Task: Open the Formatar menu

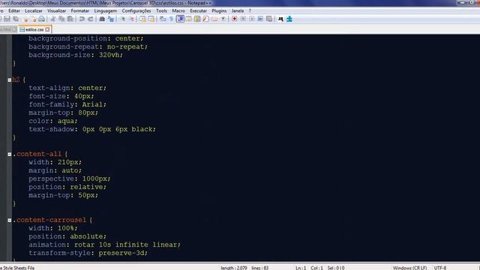Action: pyautogui.click(x=80, y=10)
